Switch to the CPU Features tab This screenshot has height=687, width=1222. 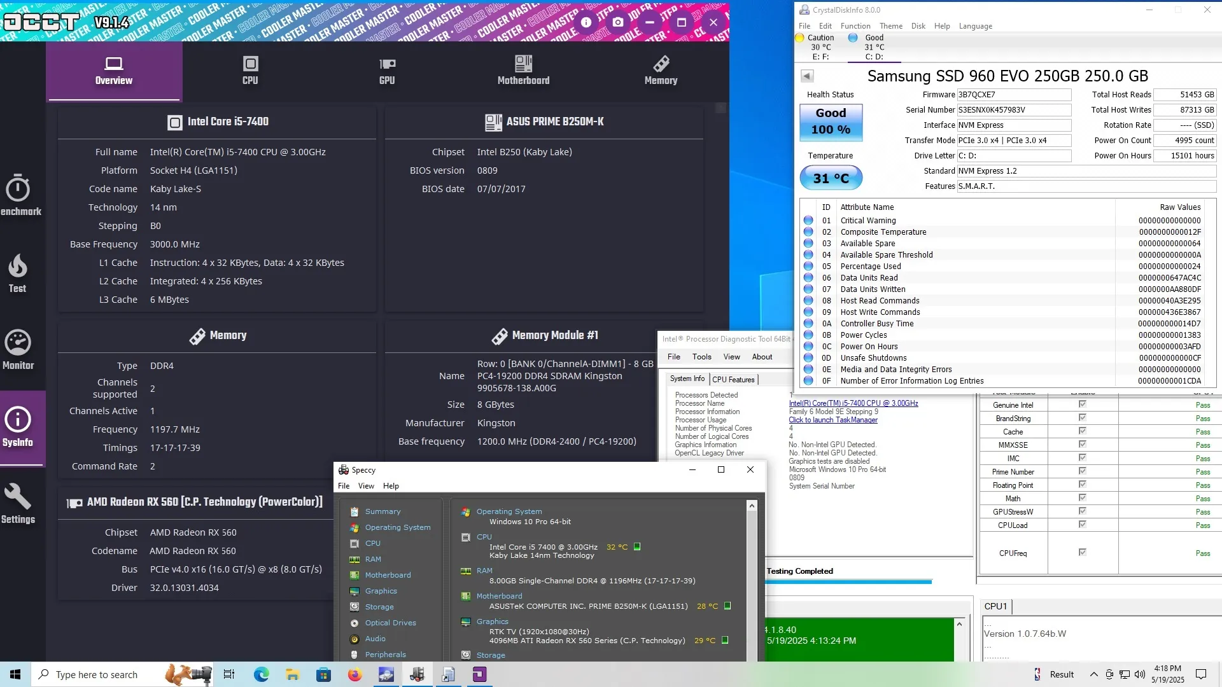point(733,380)
